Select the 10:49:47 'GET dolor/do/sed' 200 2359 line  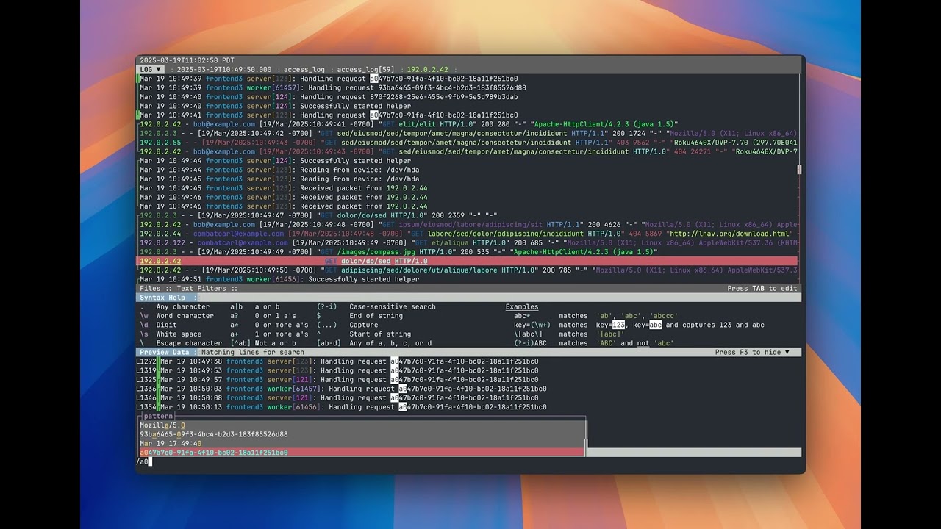tap(467, 215)
